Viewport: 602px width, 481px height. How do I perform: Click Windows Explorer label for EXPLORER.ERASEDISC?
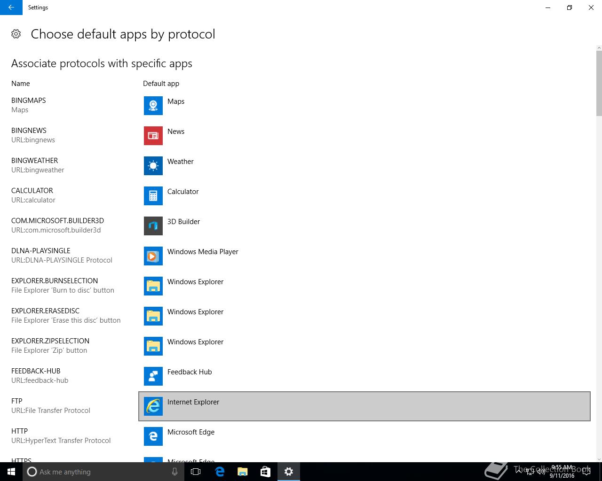(x=195, y=312)
